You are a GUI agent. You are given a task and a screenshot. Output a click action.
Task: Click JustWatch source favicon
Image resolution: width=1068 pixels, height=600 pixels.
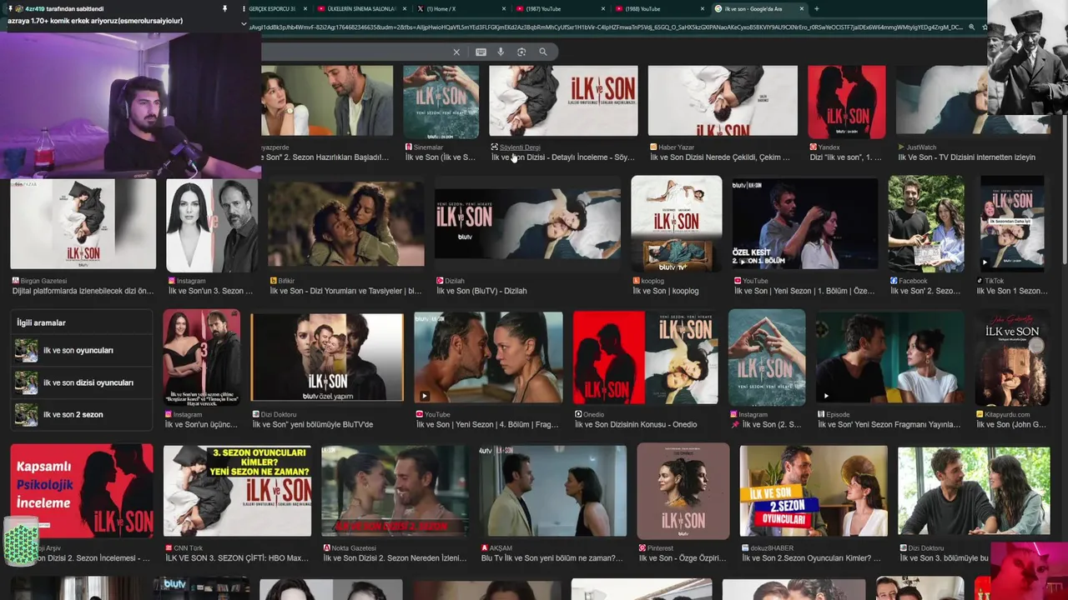[x=901, y=147]
